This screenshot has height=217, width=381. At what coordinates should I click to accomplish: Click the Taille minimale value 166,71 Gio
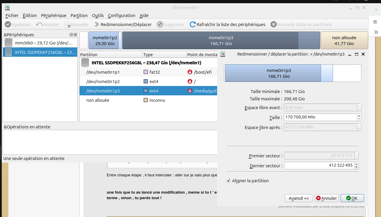[x=294, y=92]
